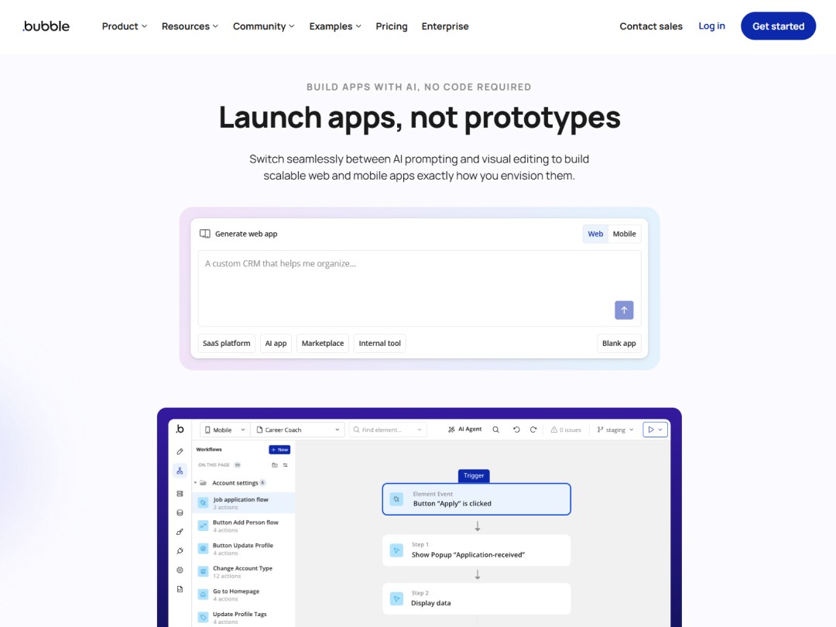Open the Workflows editor icon in the sidebar

180,470
